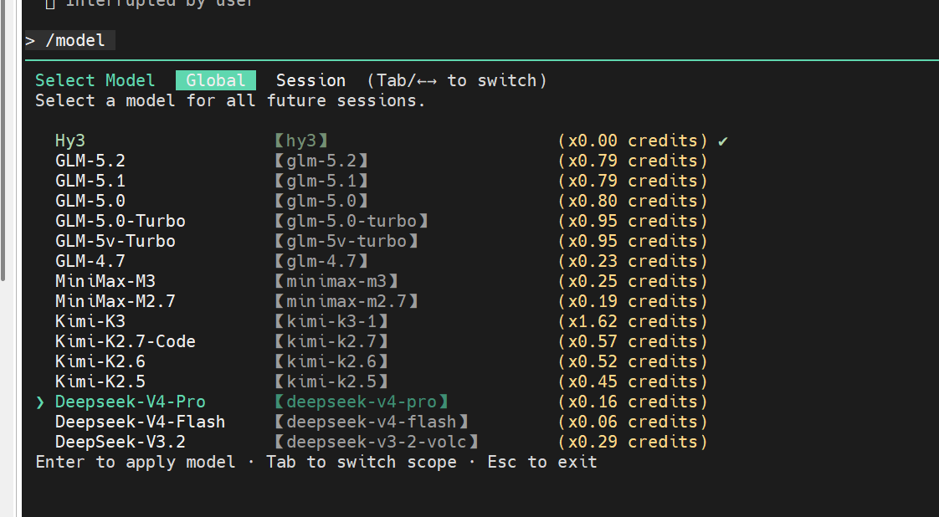Viewport: 939px width, 517px height.
Task: Click the /model command input line
Action: point(70,41)
